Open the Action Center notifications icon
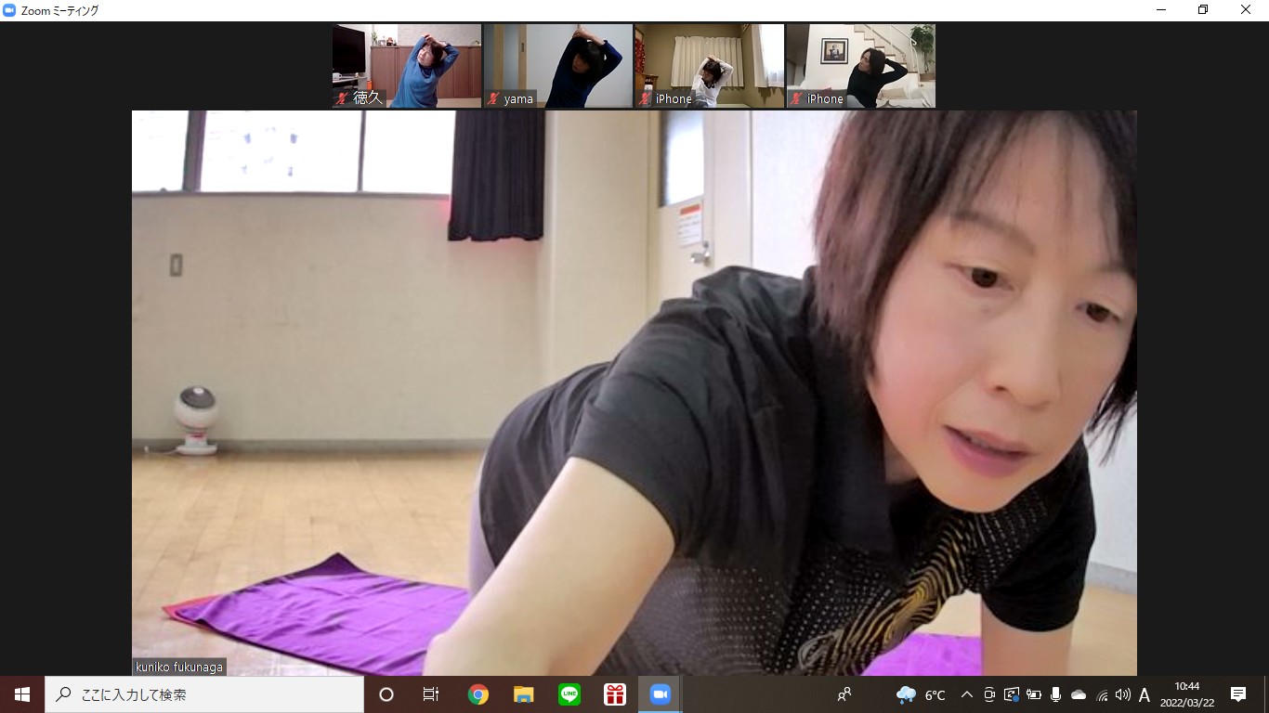This screenshot has width=1269, height=713. (1238, 694)
